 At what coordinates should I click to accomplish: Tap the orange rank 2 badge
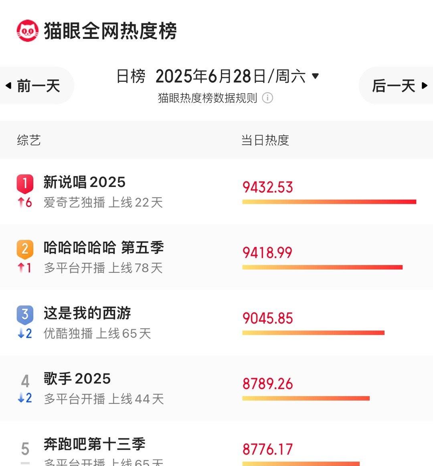pyautogui.click(x=25, y=249)
